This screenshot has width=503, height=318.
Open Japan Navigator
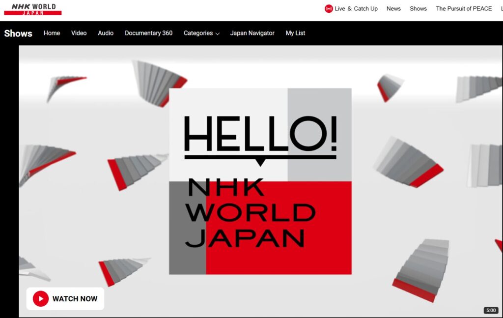[252, 33]
